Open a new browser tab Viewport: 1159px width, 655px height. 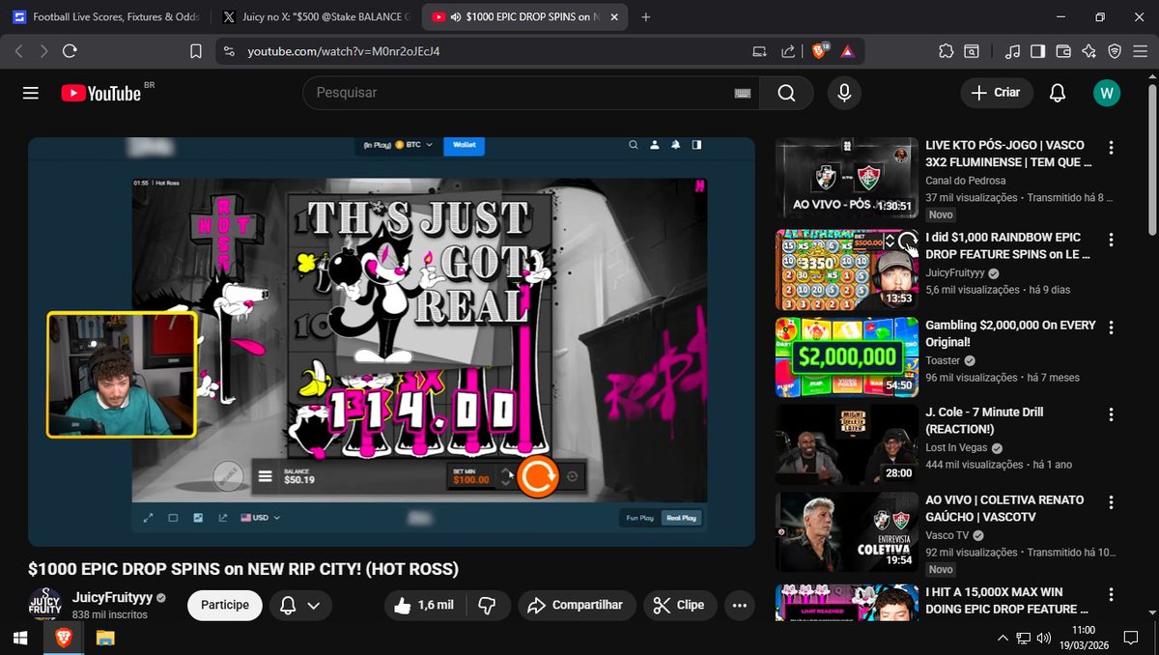pos(645,17)
